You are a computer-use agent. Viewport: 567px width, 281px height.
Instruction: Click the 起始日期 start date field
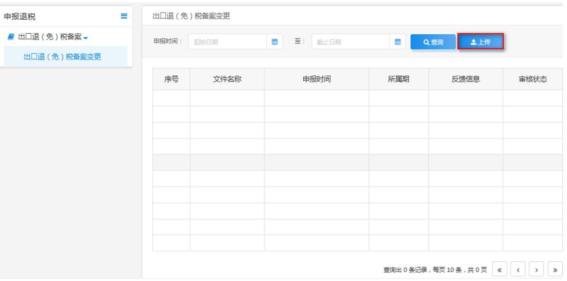pos(229,41)
